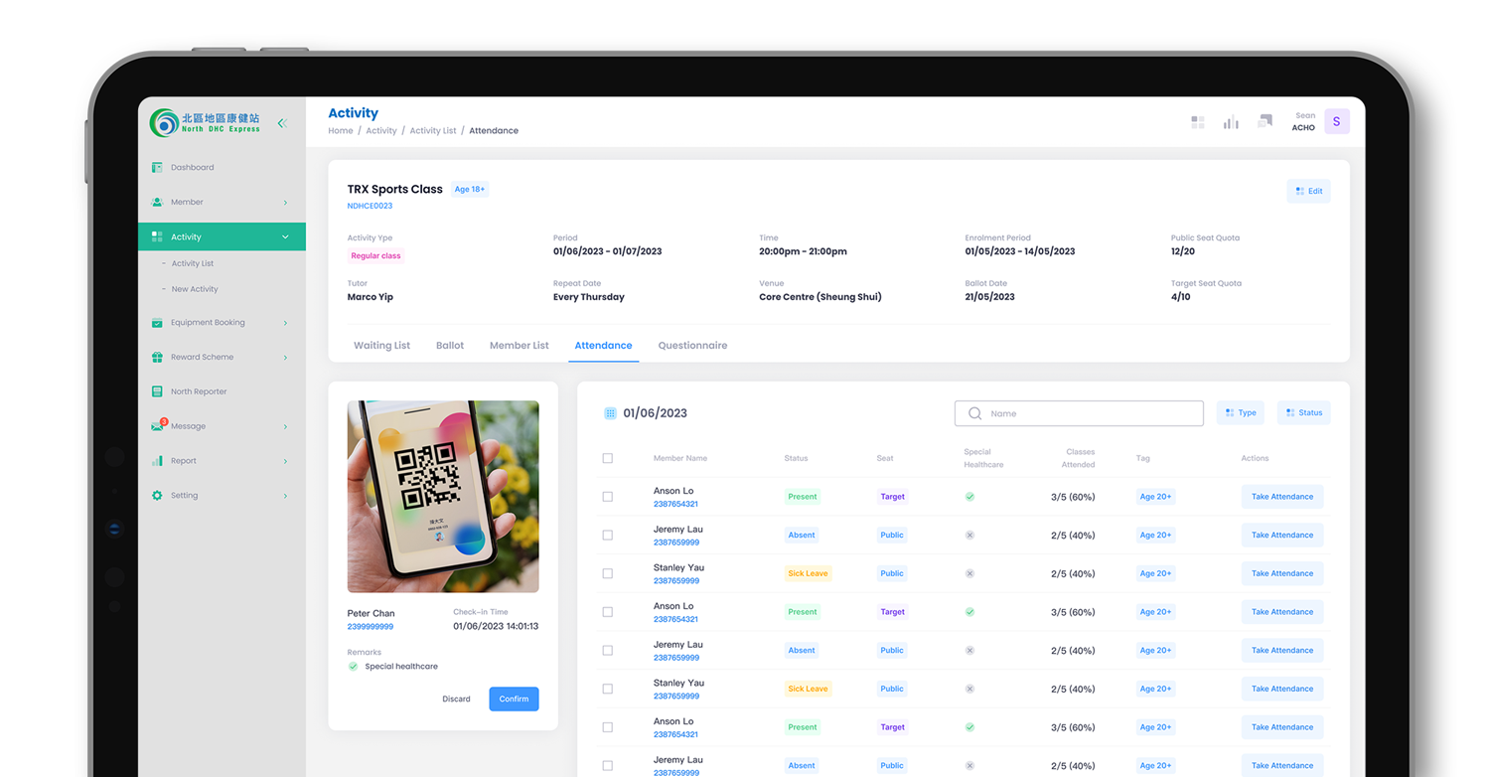
Task: Tick the checkbox for the first Jeremy Lau row
Action: pyautogui.click(x=608, y=535)
